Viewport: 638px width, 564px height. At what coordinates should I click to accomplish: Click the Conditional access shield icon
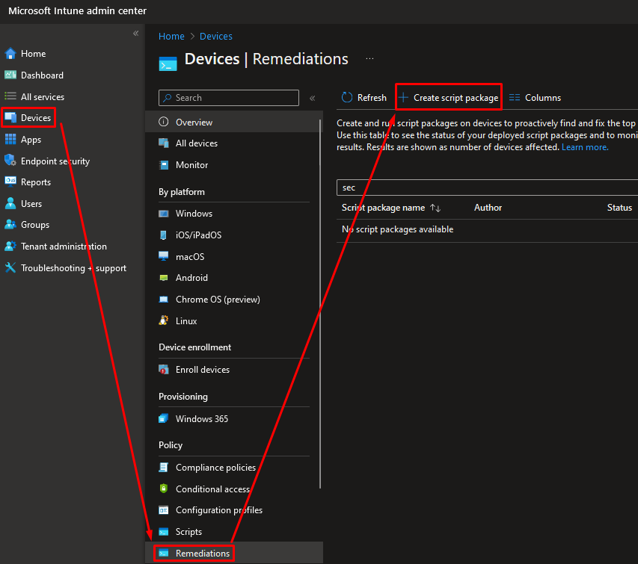pyautogui.click(x=164, y=489)
